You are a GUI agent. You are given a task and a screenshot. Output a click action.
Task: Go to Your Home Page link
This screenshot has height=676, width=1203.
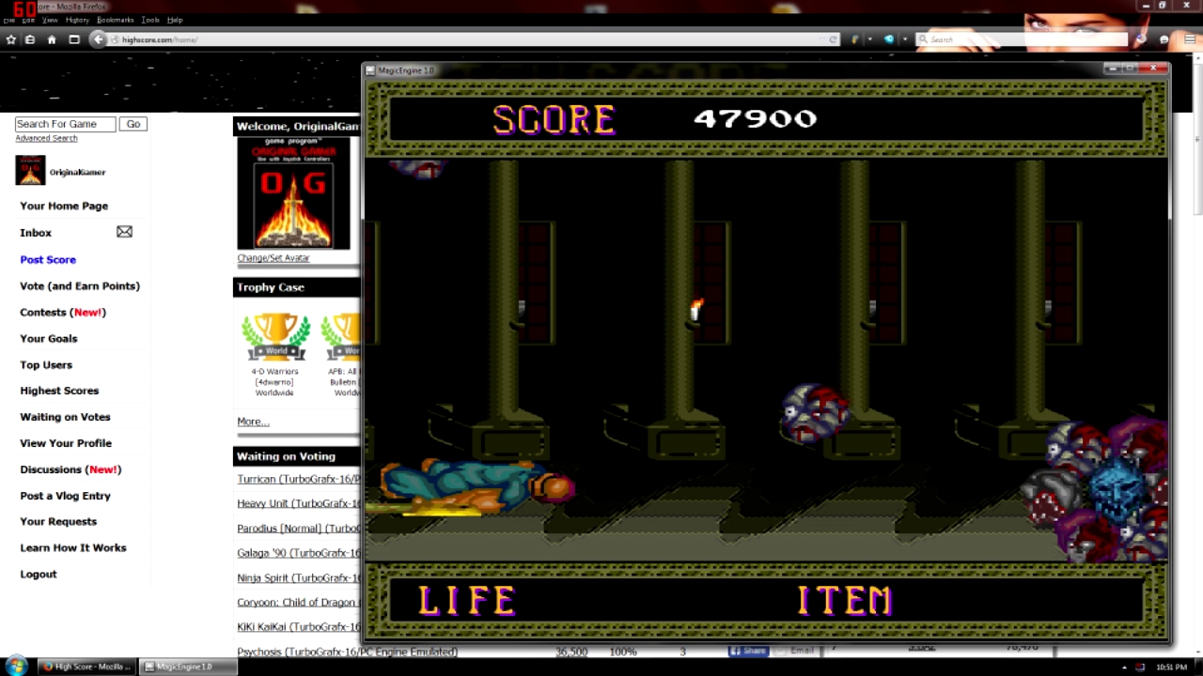pyautogui.click(x=64, y=206)
